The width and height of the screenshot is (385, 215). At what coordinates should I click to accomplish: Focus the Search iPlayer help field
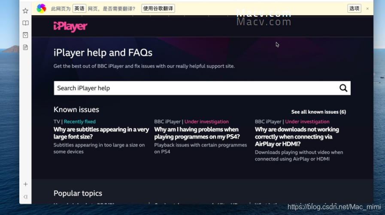click(x=202, y=88)
